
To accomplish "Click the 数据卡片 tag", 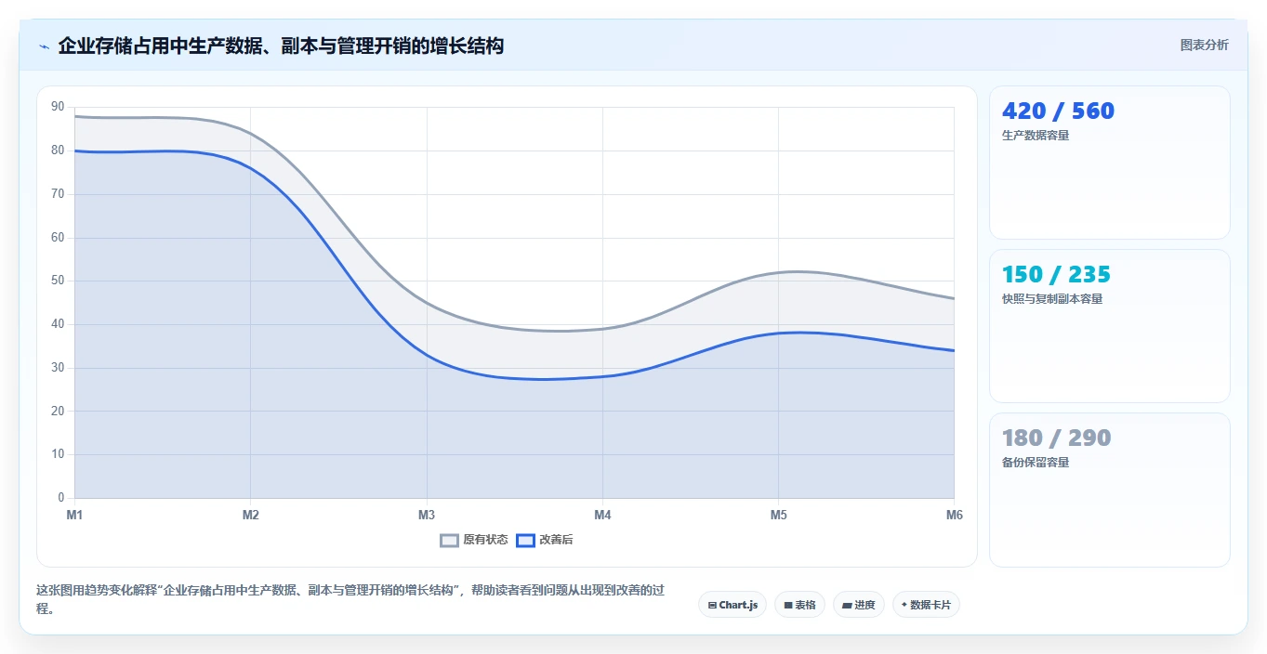I will point(926,605).
